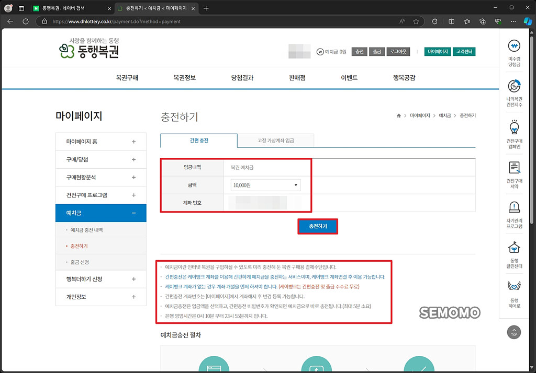This screenshot has width=536, height=373.
Task: Open the 동행 클린센터 house icon
Action: (514, 254)
